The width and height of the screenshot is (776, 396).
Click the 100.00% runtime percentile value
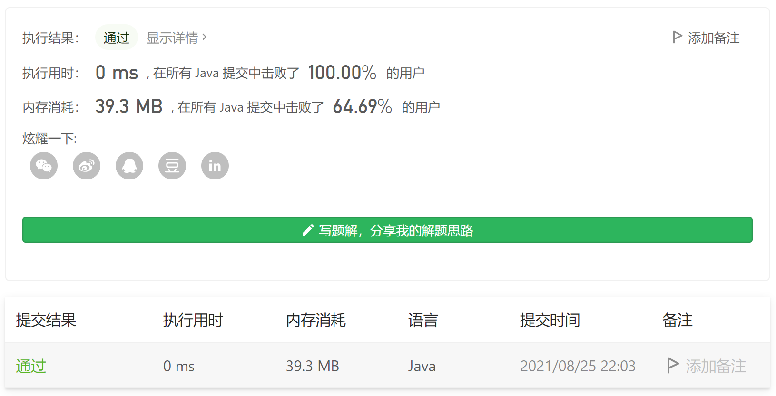[342, 73]
